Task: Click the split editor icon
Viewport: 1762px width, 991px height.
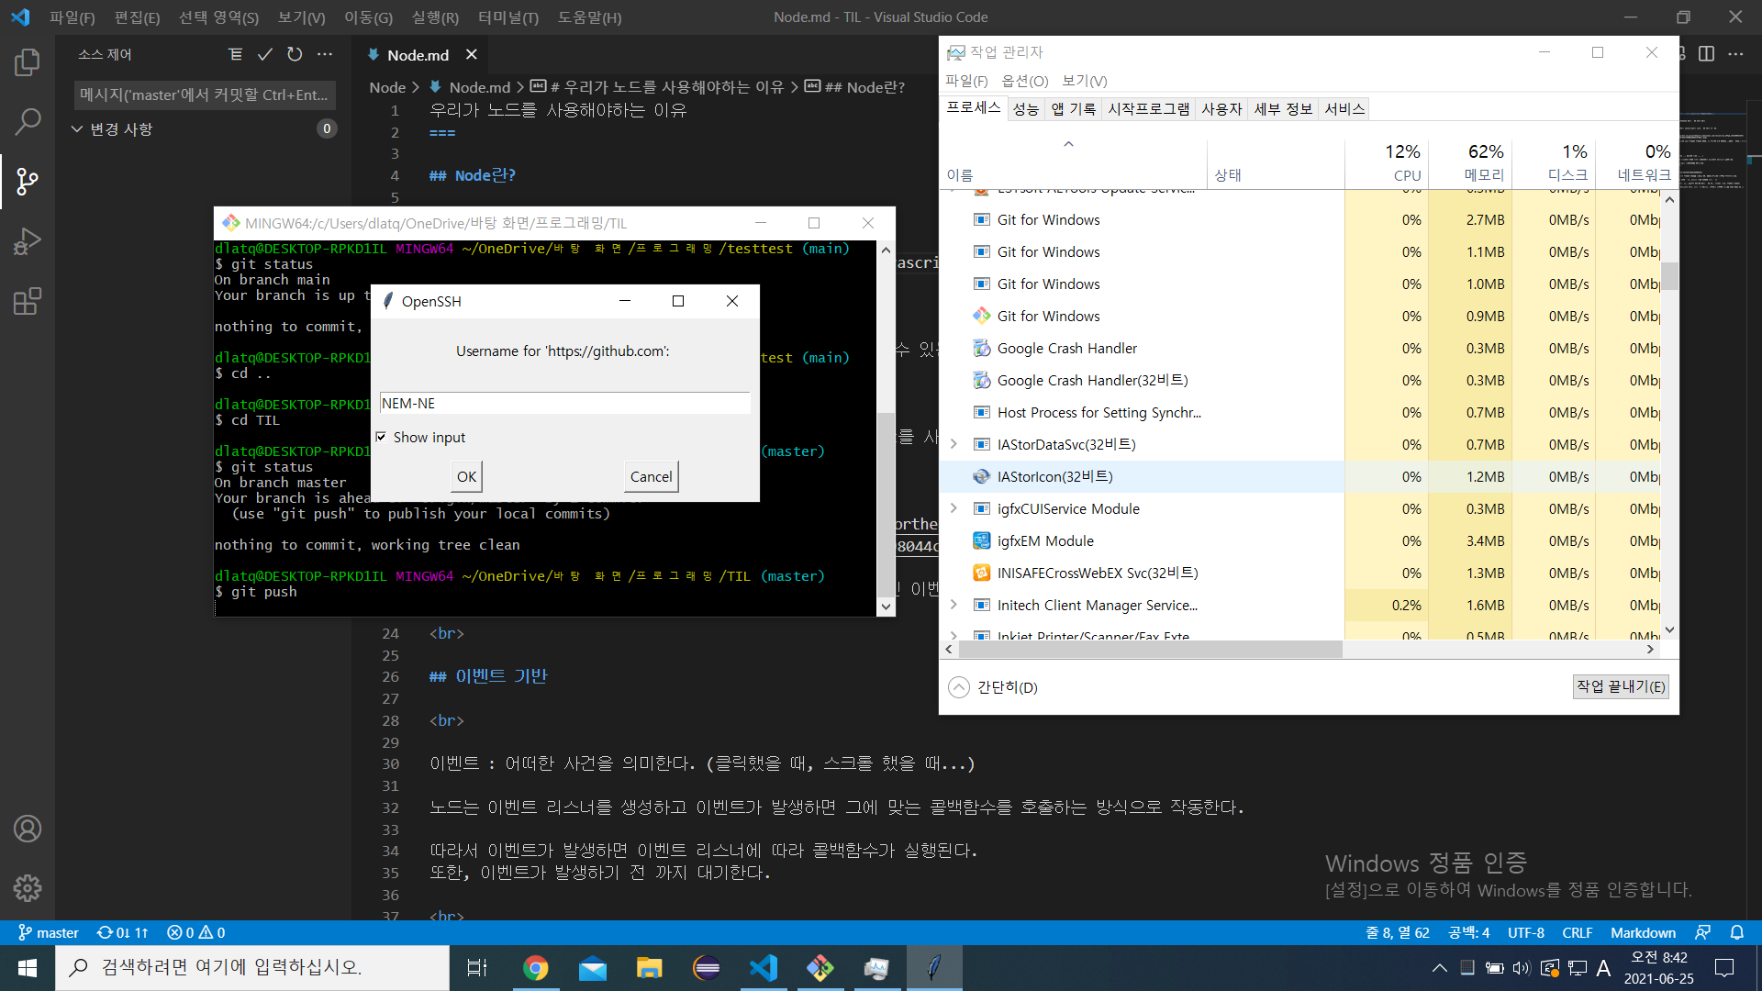Action: 1706,54
